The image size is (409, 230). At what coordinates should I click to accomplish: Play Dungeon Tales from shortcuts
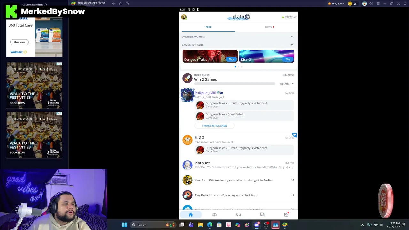click(x=231, y=59)
